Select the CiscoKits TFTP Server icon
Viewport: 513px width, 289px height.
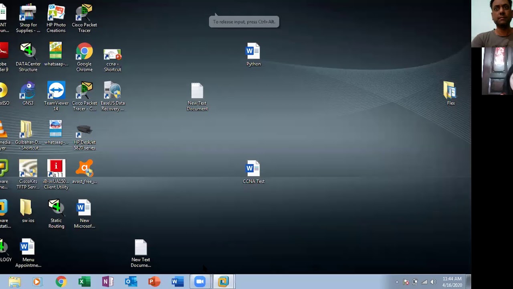pos(28,175)
